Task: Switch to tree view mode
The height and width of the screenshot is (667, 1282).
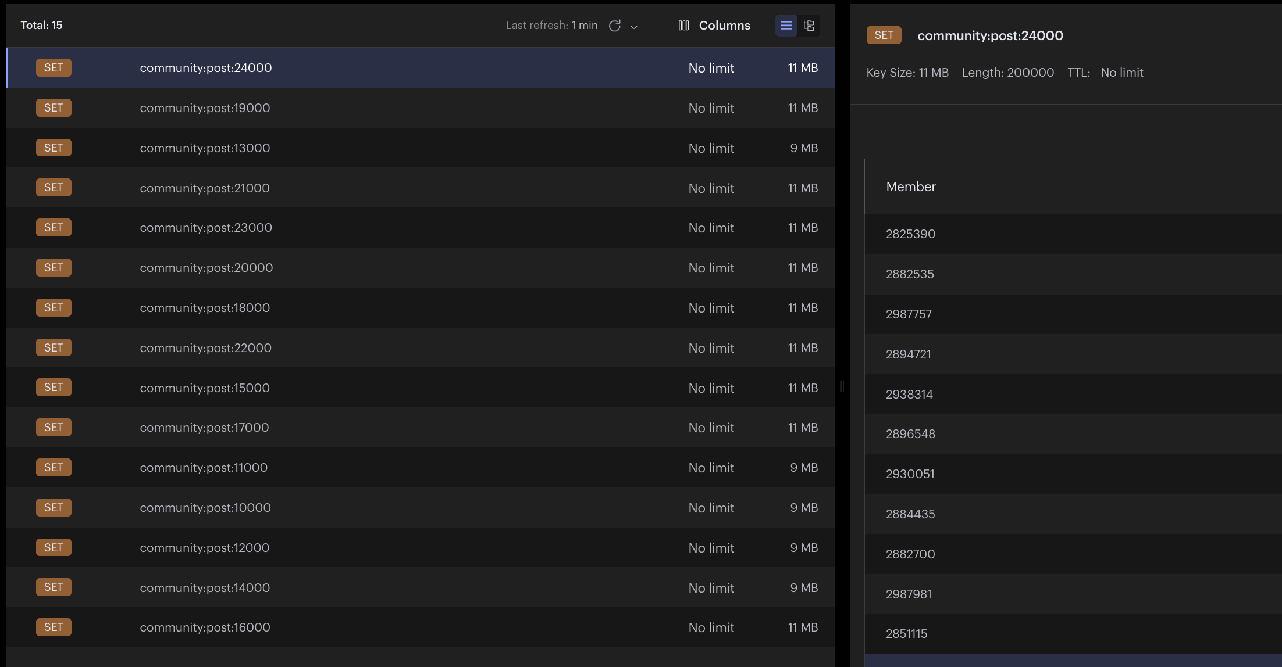Action: [809, 26]
